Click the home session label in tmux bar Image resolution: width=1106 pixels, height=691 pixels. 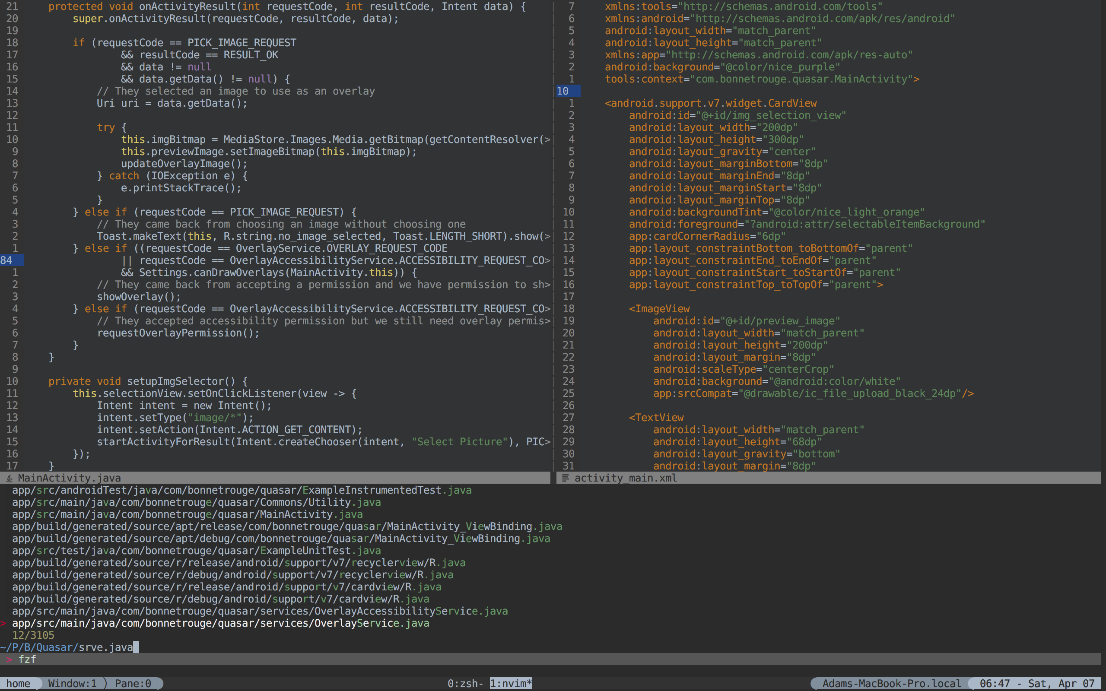[18, 683]
